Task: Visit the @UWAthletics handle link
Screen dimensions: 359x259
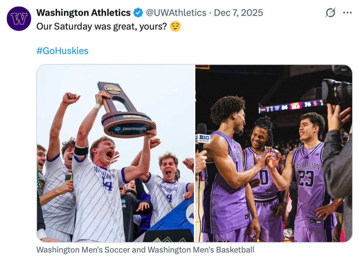Action: coord(176,13)
